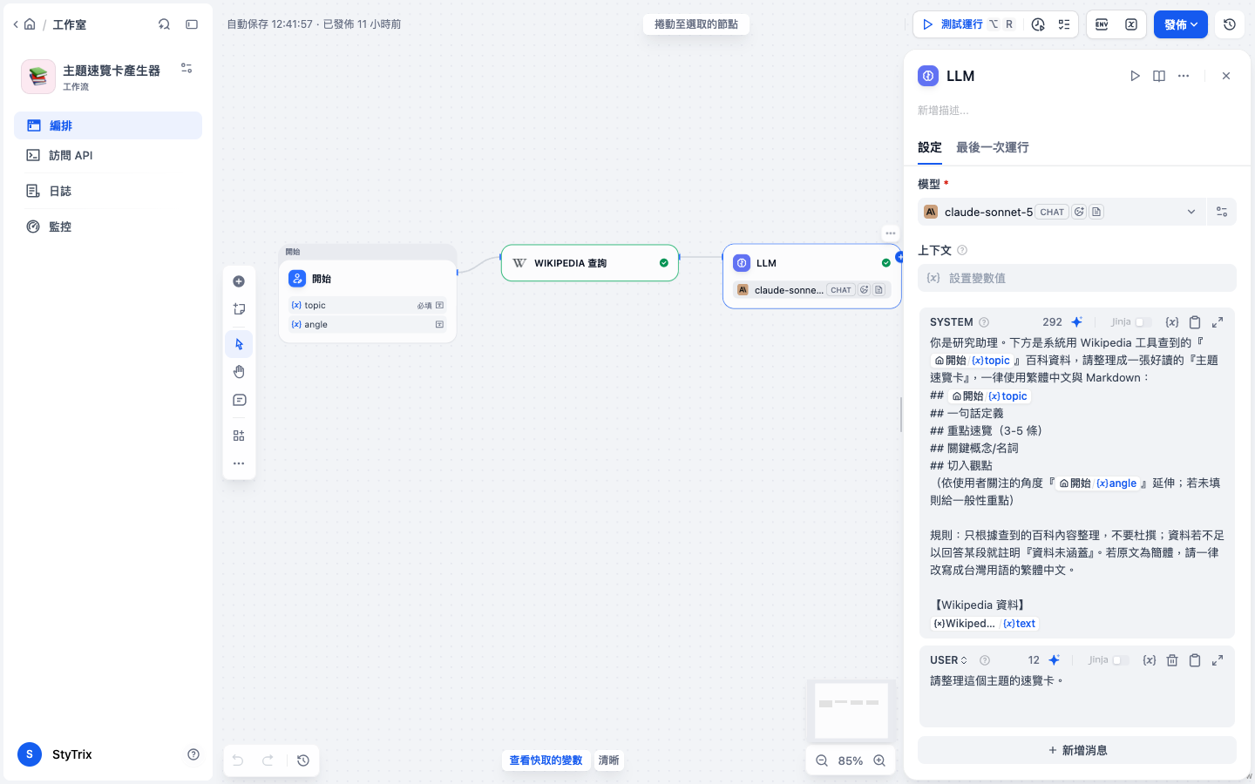
Task: Click the 工作室 breadcrumb link
Action: click(x=69, y=24)
